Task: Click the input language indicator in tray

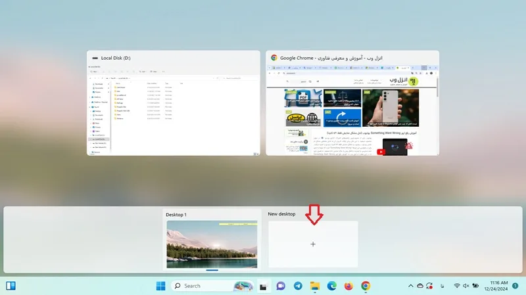Action: pyautogui.click(x=442, y=286)
